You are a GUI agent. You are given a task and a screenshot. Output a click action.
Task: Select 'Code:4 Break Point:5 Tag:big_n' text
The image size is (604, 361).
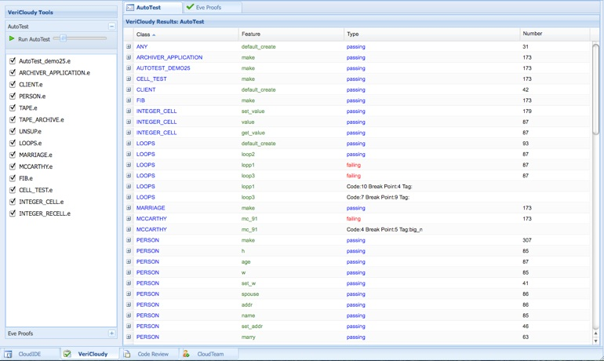pos(384,229)
